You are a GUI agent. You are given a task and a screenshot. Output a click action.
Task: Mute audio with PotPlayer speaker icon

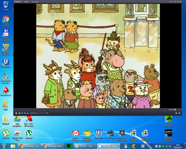tap(167, 110)
